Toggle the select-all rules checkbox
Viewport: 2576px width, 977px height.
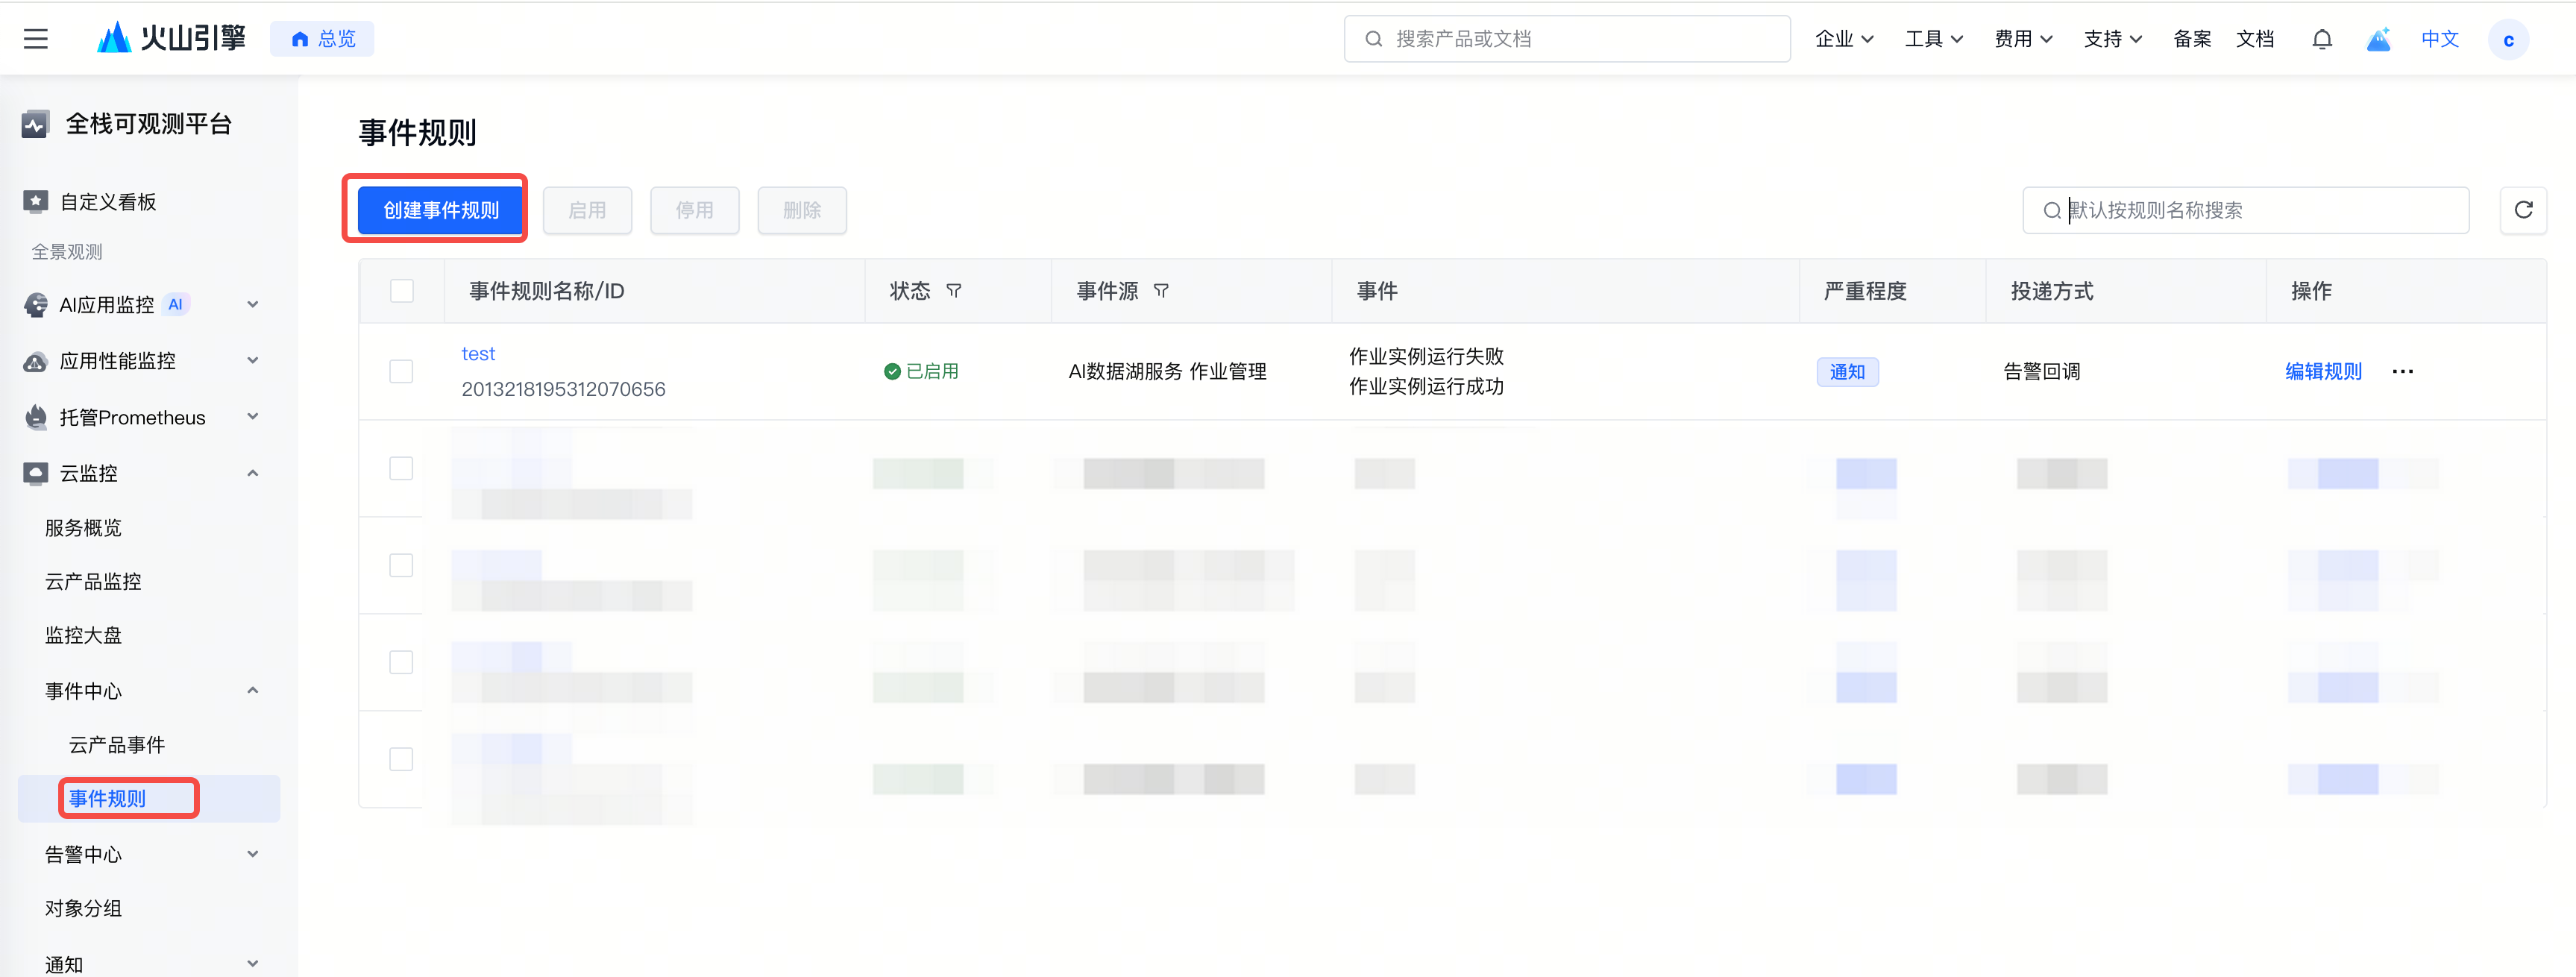402,291
